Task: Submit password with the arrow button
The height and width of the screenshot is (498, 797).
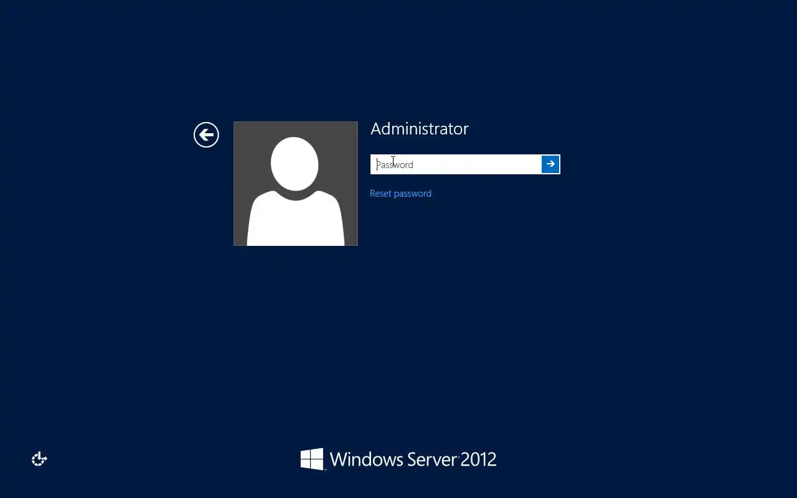Action: (x=550, y=164)
